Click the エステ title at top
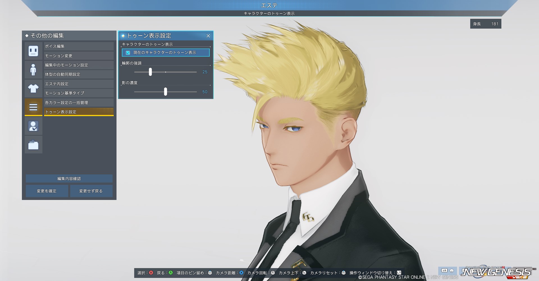Viewport: 539px width, 281px height. [269, 5]
